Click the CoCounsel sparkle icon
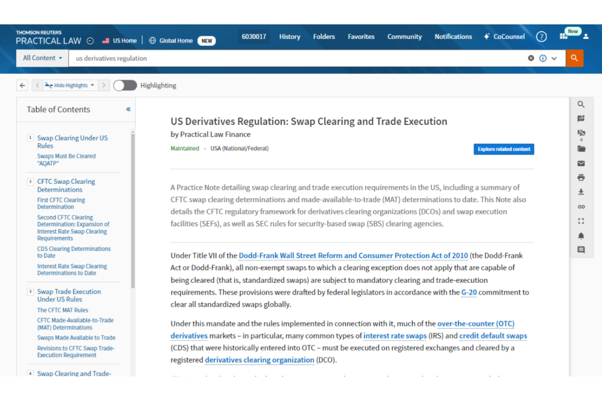The height and width of the screenshot is (401, 602). point(486,37)
